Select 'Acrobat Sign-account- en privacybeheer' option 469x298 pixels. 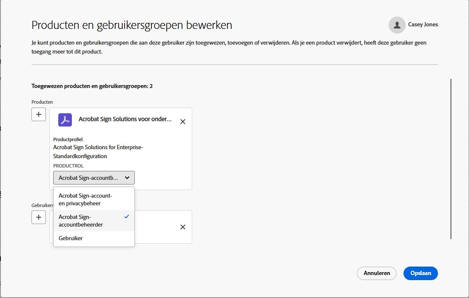85,199
